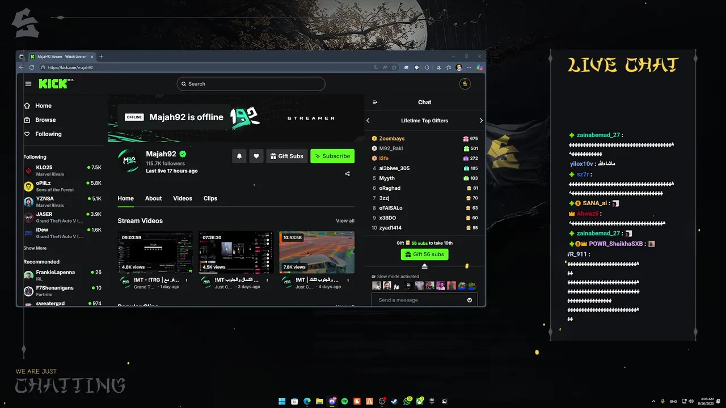Reload the browser page
This screenshot has height=408, width=726.
click(32, 67)
